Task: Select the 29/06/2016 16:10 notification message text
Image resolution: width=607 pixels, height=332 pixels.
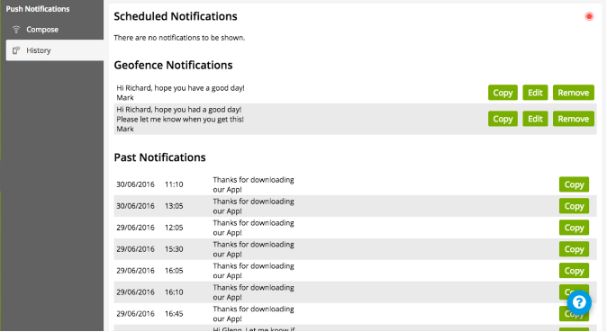Action: [x=253, y=292]
